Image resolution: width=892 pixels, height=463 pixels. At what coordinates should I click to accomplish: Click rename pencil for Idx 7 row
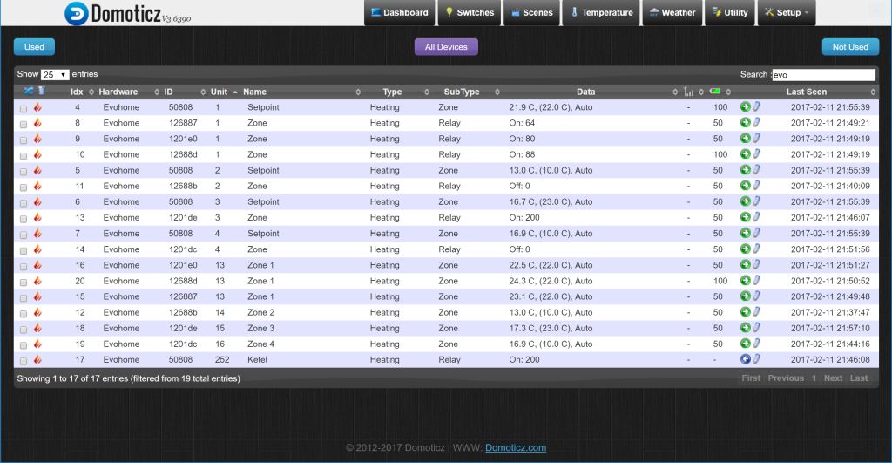click(x=757, y=233)
